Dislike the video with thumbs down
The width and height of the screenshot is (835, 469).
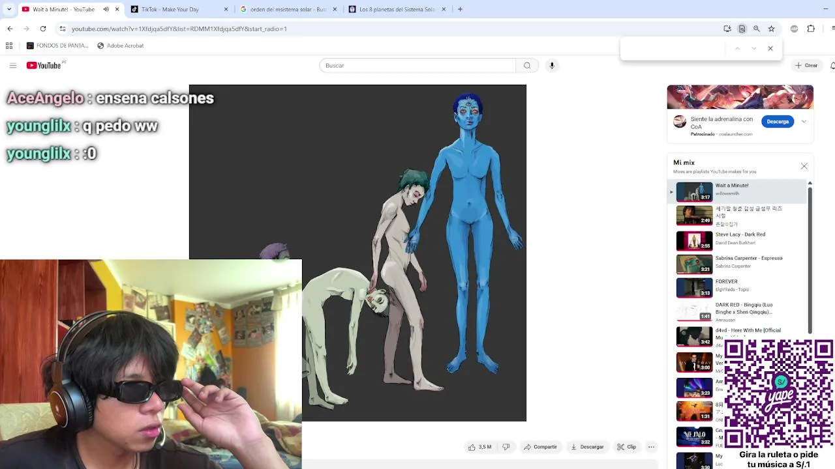point(506,447)
